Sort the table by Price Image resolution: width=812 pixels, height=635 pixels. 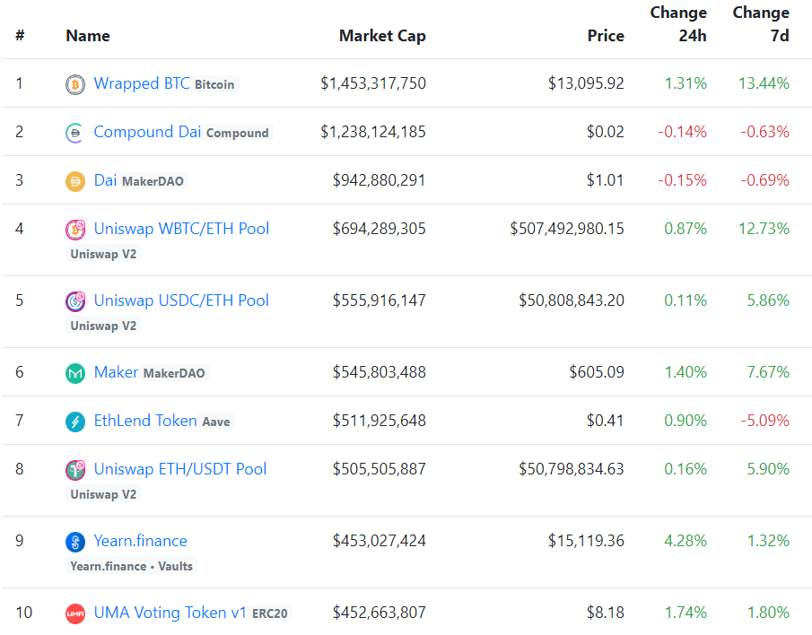[607, 36]
